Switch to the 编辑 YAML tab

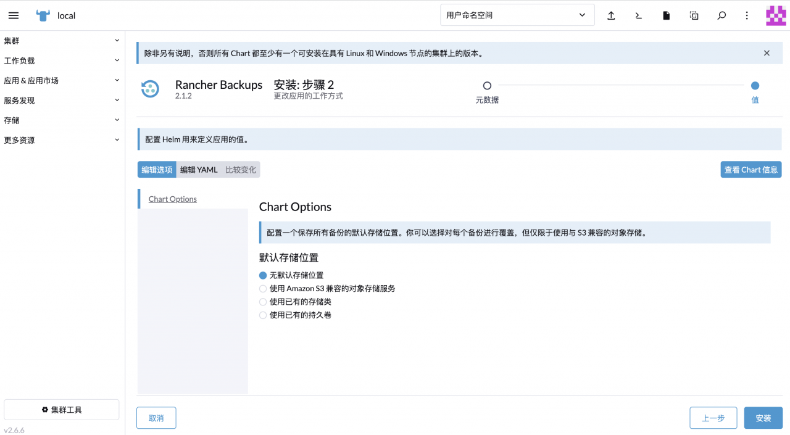click(x=197, y=169)
